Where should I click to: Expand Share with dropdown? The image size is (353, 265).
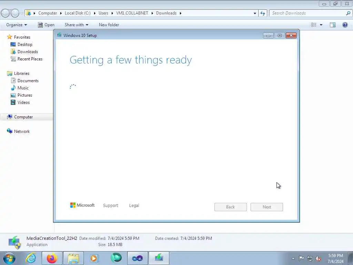76,25
